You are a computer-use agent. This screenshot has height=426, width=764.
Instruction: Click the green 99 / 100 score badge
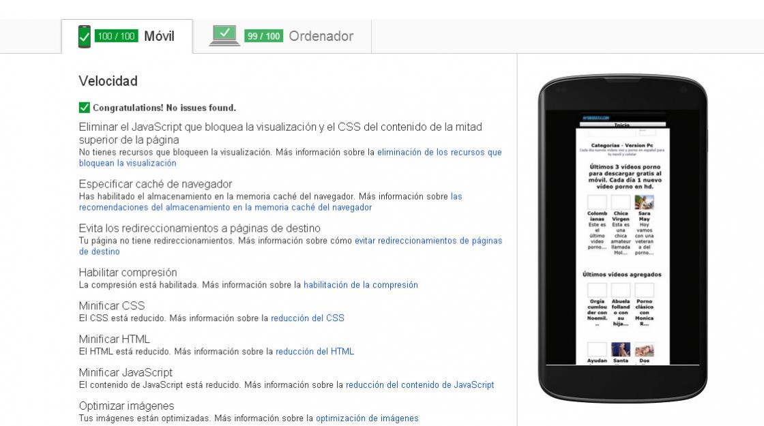pos(263,36)
